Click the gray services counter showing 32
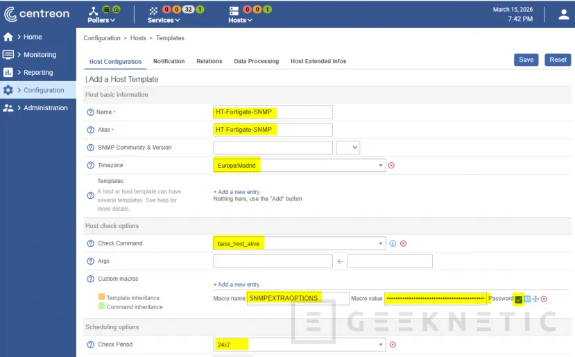Viewport: 575px width, 357px height. click(188, 10)
